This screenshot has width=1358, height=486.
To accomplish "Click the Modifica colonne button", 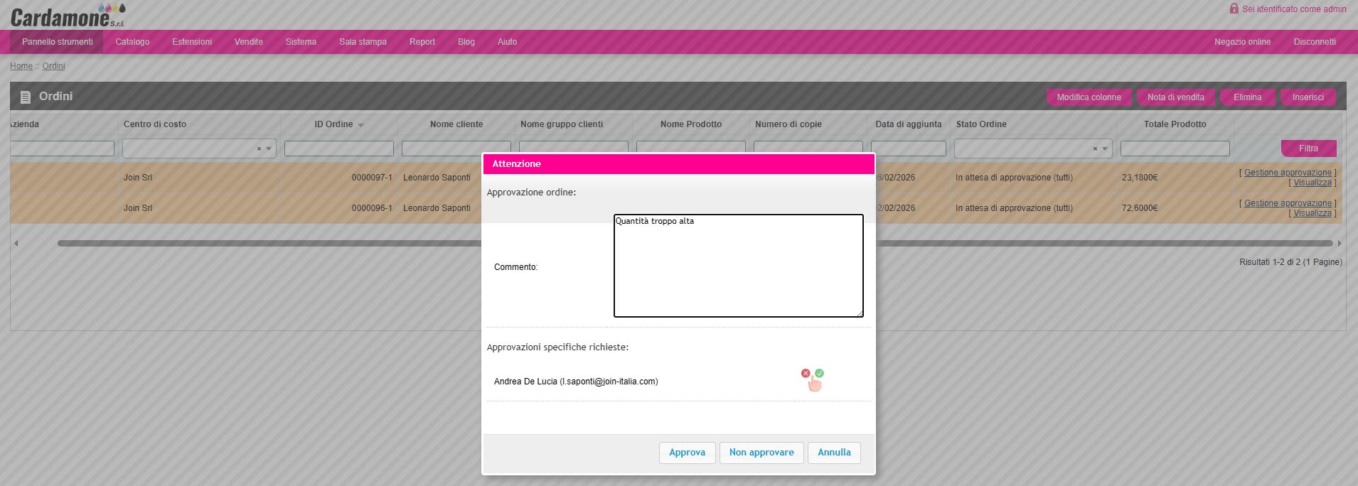I will tap(1089, 97).
